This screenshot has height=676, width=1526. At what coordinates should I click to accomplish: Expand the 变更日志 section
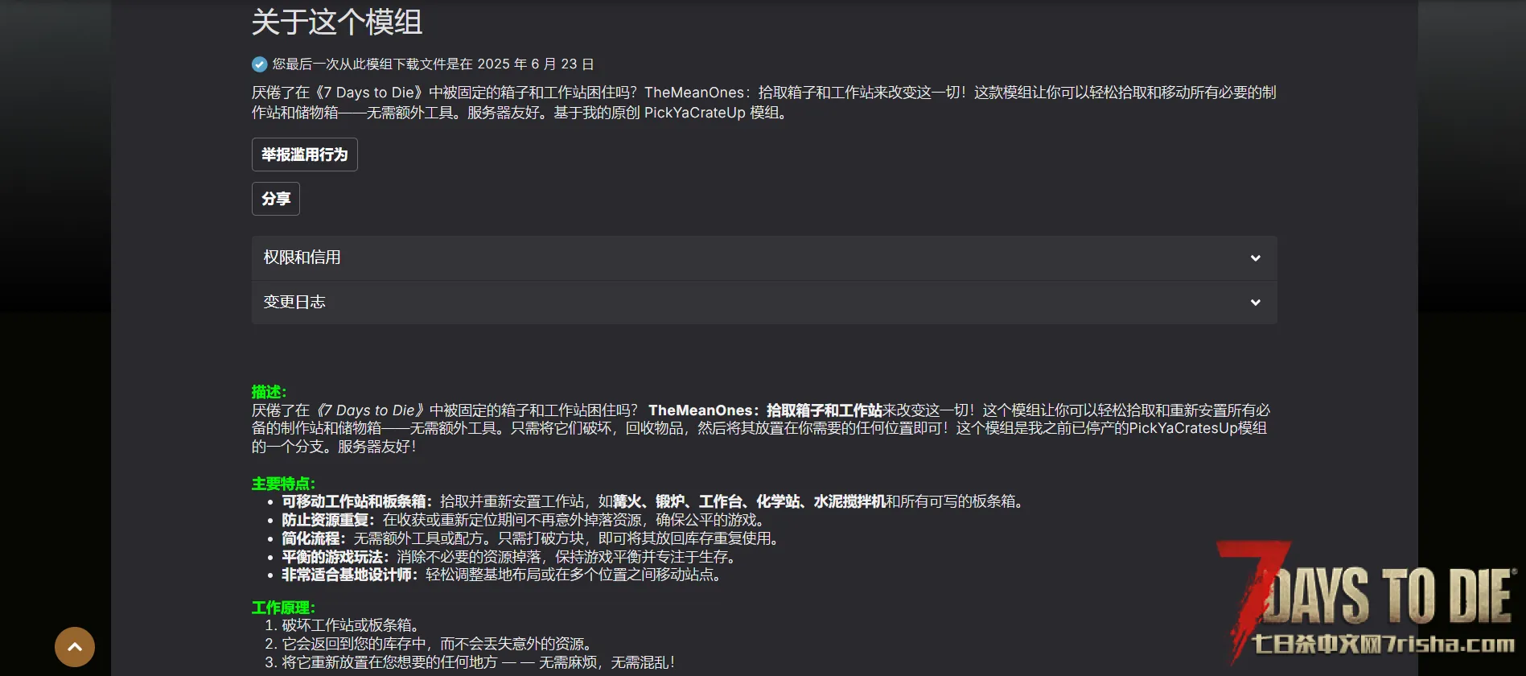pyautogui.click(x=764, y=303)
